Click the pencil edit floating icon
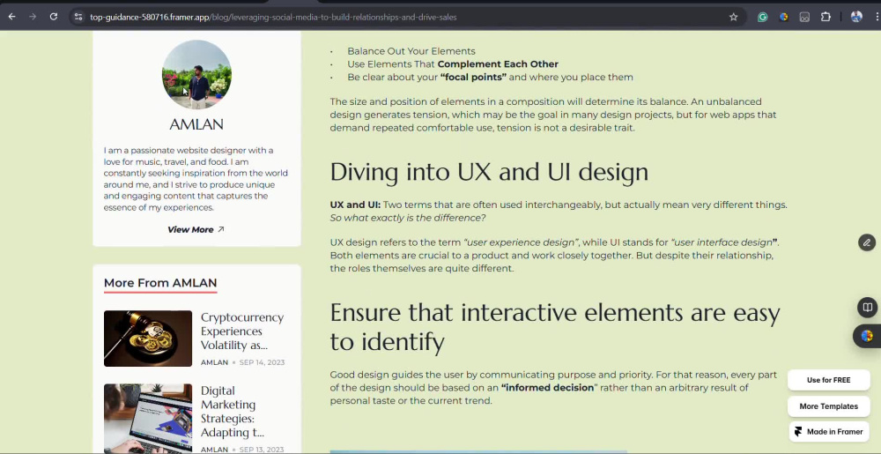Image resolution: width=881 pixels, height=454 pixels. [867, 242]
